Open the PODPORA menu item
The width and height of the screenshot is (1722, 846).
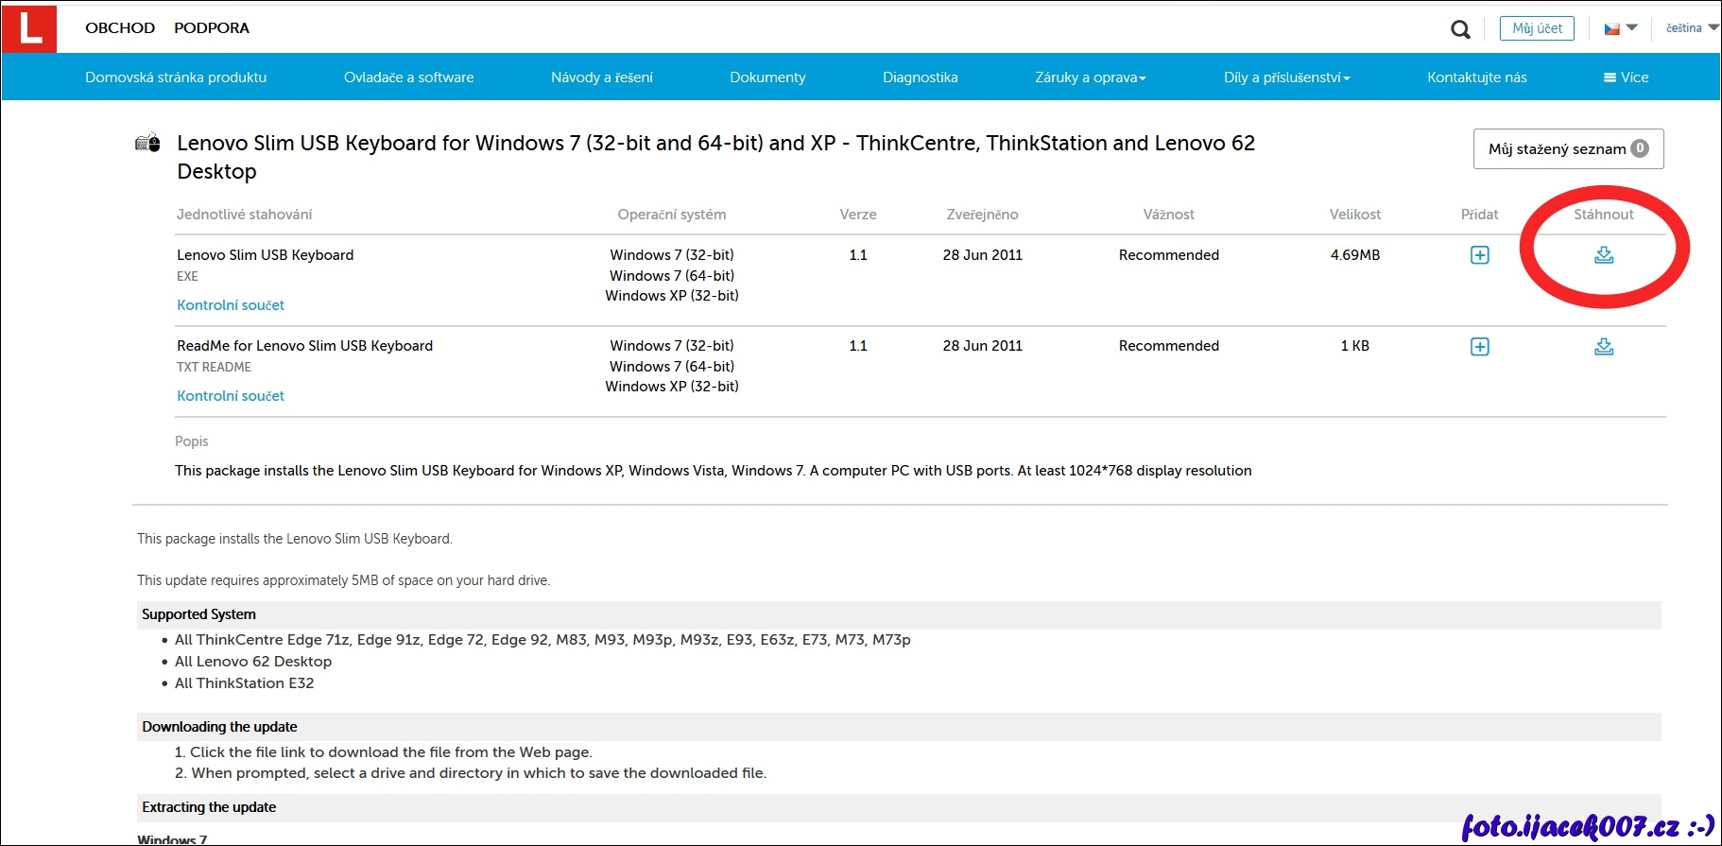point(212,28)
